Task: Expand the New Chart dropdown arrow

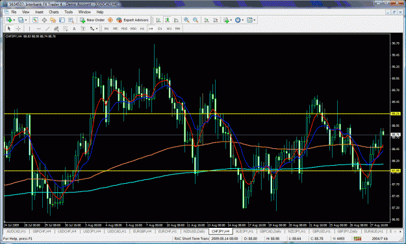Action: tap(14, 20)
